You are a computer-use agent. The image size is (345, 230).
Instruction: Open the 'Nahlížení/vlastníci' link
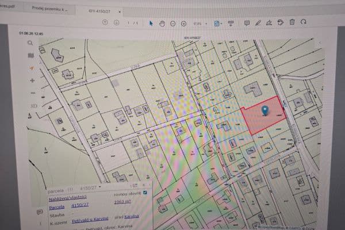click(x=67, y=198)
